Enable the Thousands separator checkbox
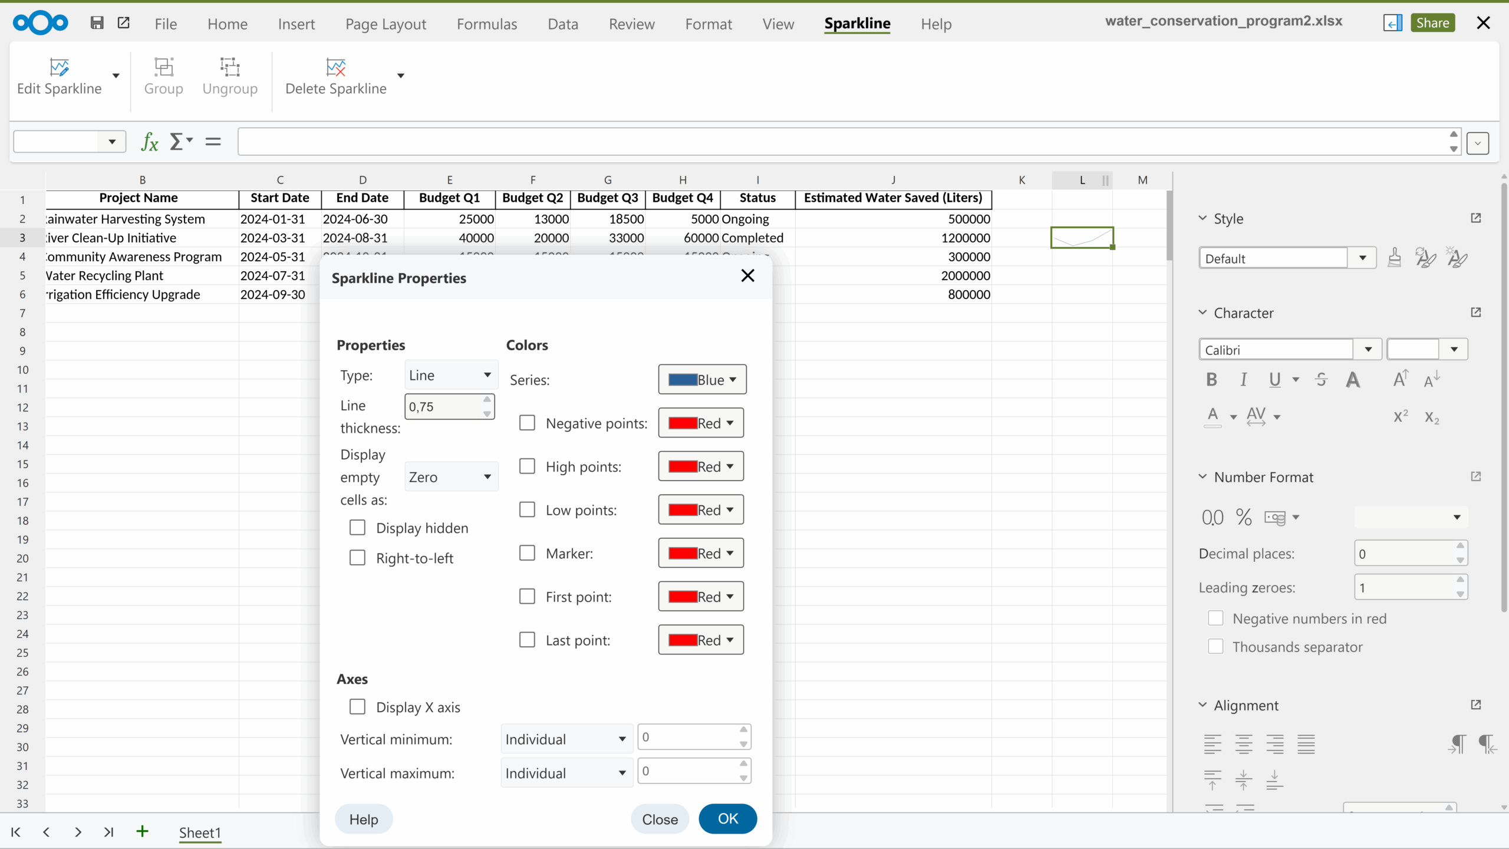 pos(1215,646)
